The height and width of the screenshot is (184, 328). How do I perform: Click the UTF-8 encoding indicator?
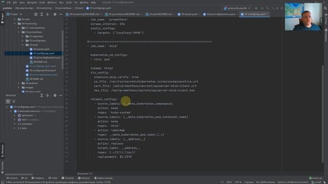[238, 182]
